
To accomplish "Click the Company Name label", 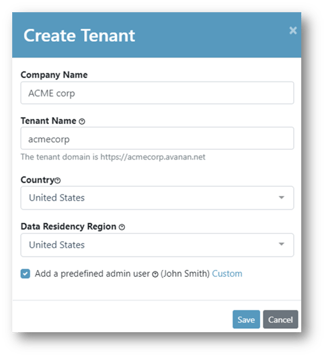I will (x=54, y=75).
